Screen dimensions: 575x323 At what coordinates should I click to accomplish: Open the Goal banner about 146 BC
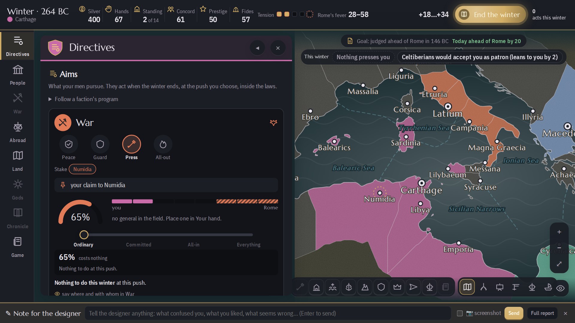point(433,41)
